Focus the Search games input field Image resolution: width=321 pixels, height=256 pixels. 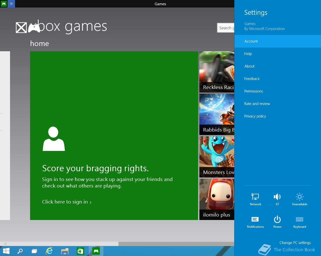pos(226,28)
